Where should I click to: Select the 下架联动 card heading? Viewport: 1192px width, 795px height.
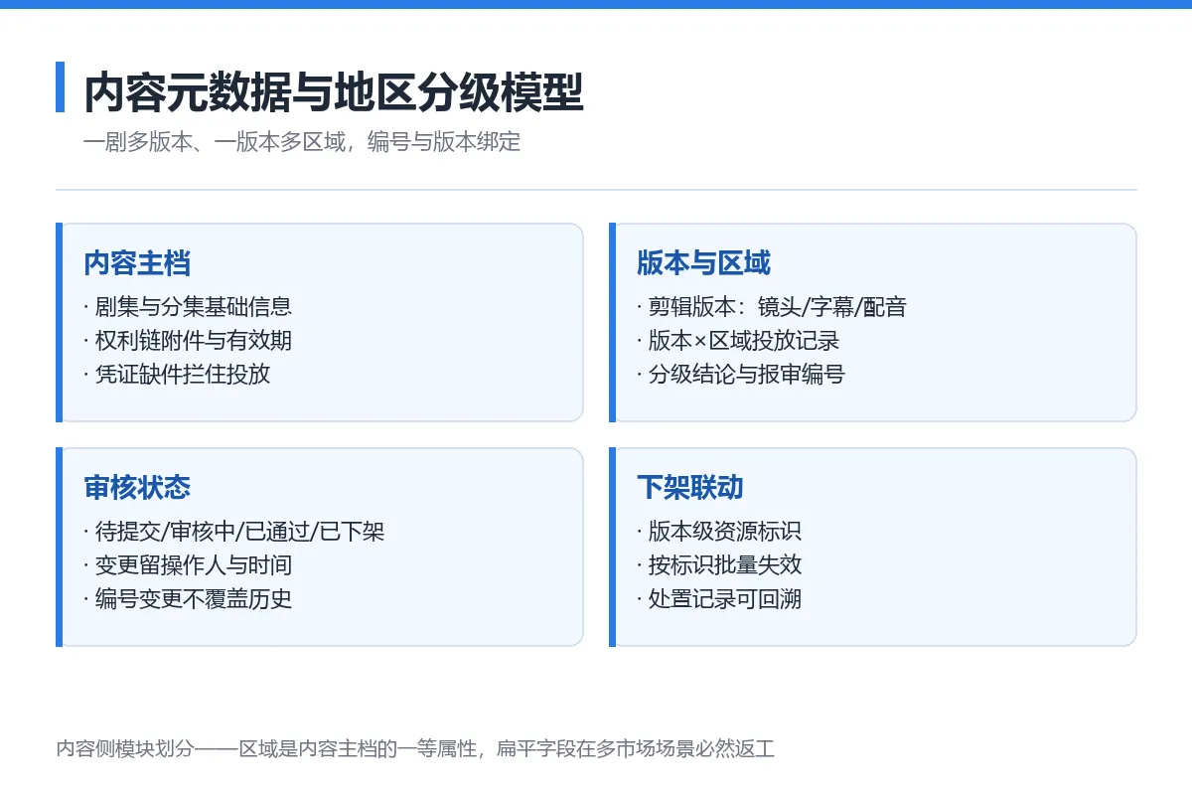click(x=690, y=488)
